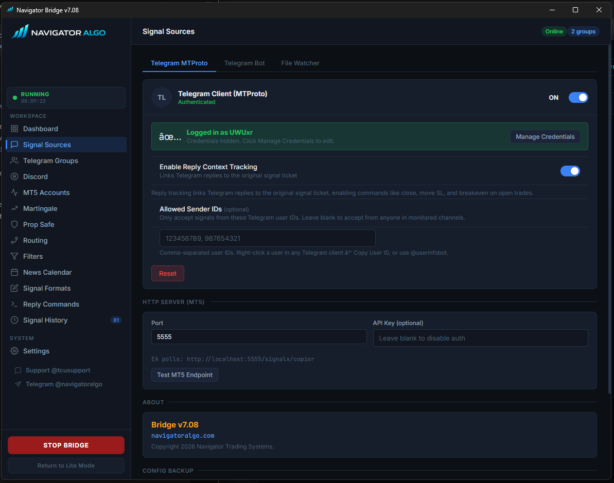Click the 'Bridge v7.08' heading
Viewport: 614px width, 483px height.
[x=174, y=425]
